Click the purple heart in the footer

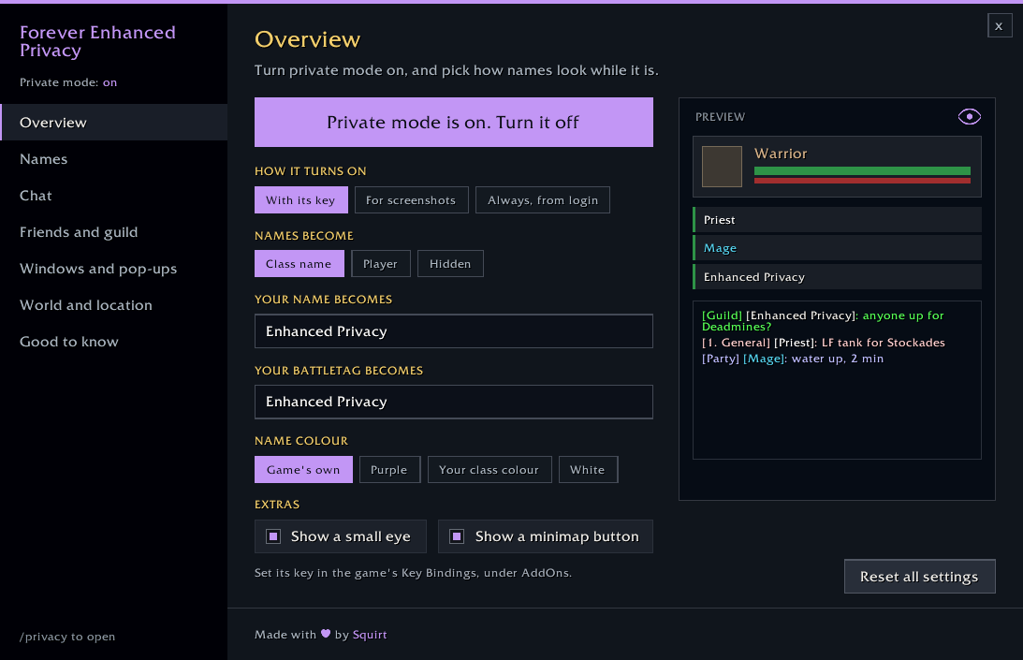[326, 634]
